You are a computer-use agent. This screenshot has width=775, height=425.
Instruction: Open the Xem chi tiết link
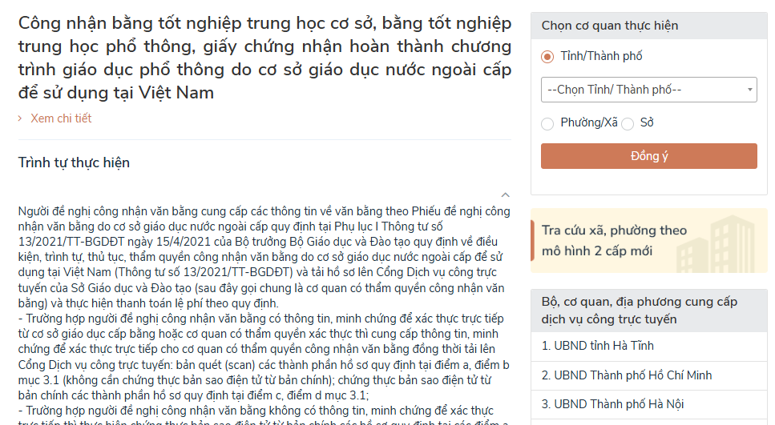point(61,118)
